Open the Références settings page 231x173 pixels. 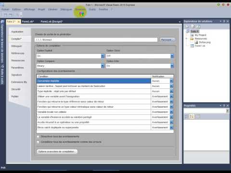[18, 53]
